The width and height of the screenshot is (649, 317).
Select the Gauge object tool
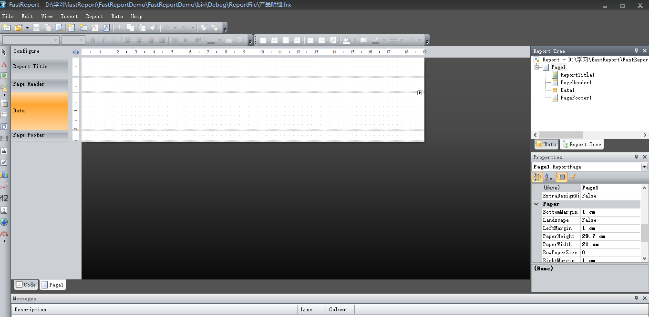[4, 234]
